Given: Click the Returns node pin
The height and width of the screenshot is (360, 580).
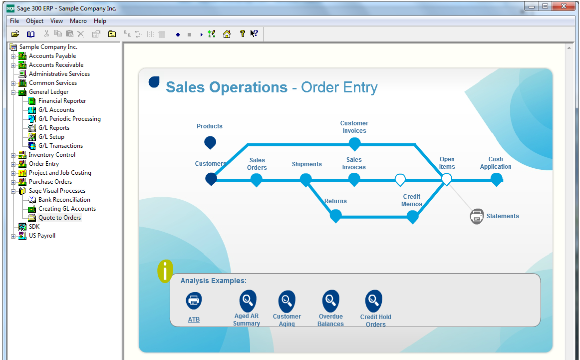Looking at the screenshot, I should tap(335, 216).
